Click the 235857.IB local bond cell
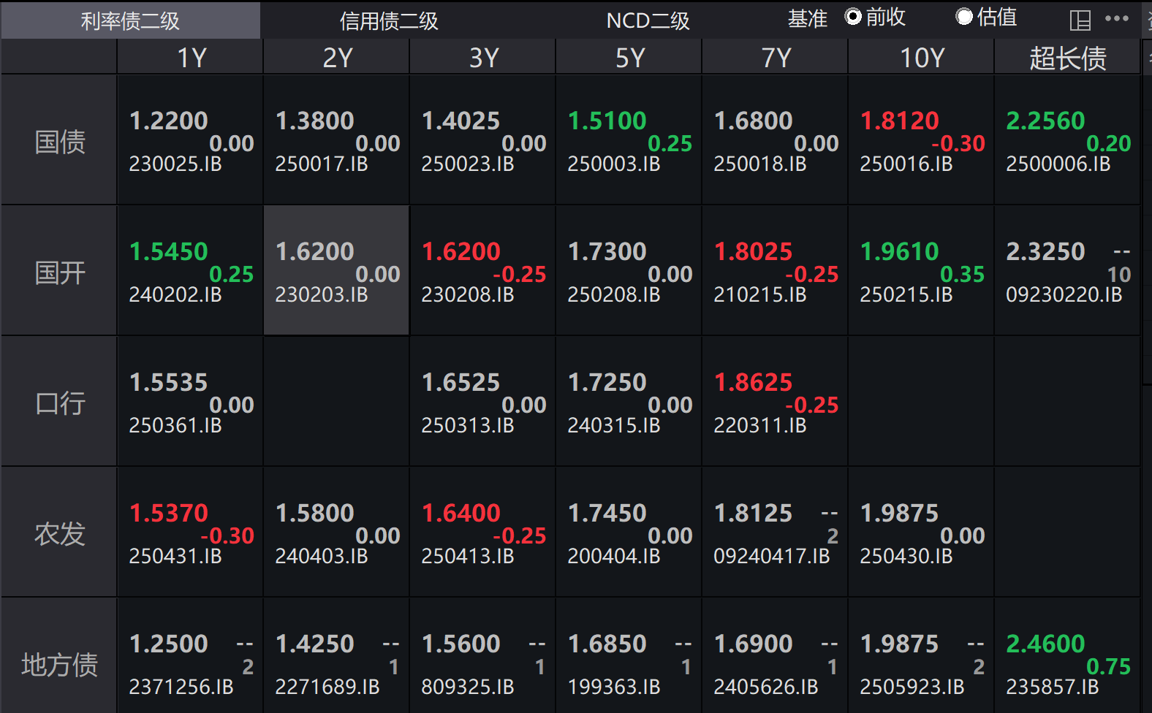 pyautogui.click(x=1067, y=663)
